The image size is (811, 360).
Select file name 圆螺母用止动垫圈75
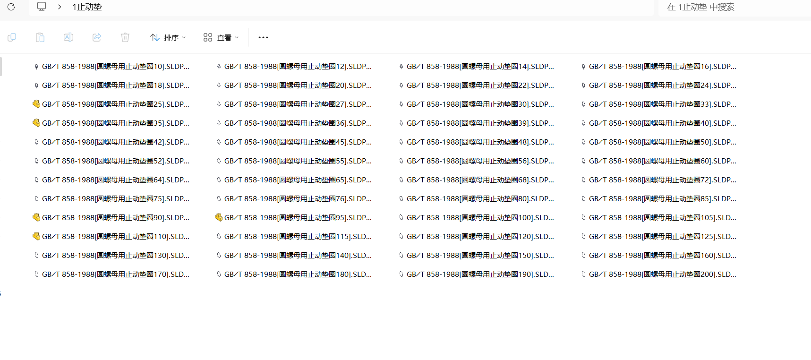point(115,199)
